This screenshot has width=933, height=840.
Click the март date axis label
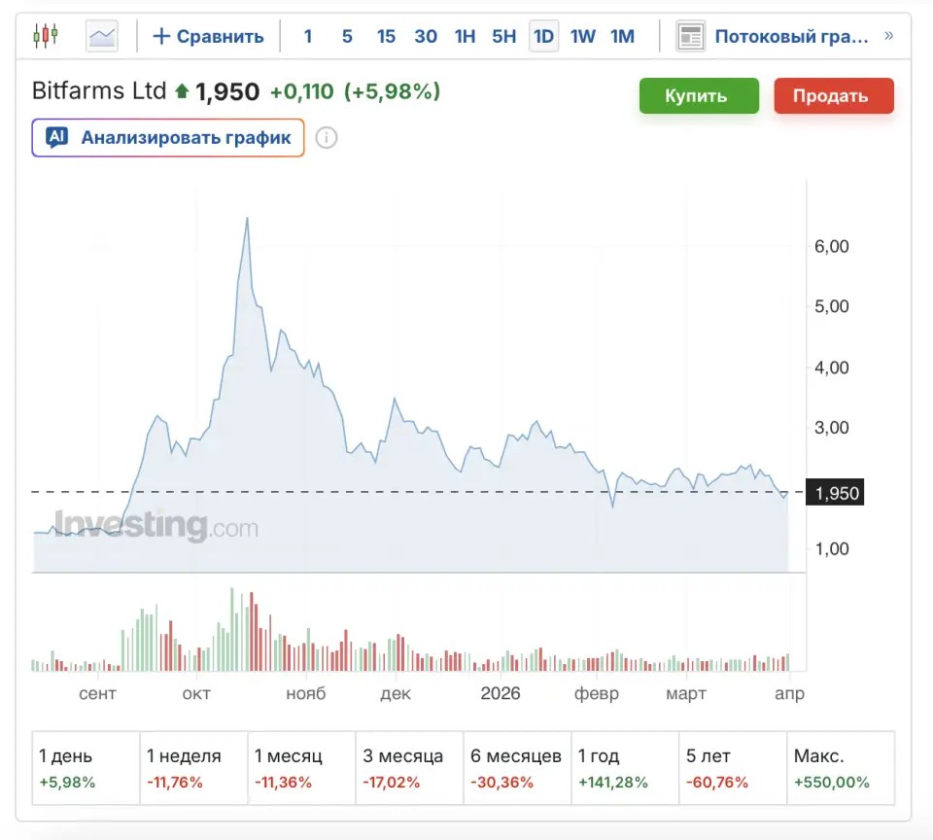[686, 693]
